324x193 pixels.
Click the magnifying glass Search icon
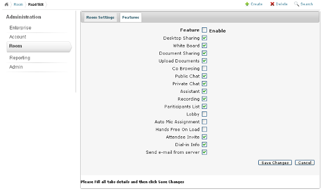[x=297, y=4]
